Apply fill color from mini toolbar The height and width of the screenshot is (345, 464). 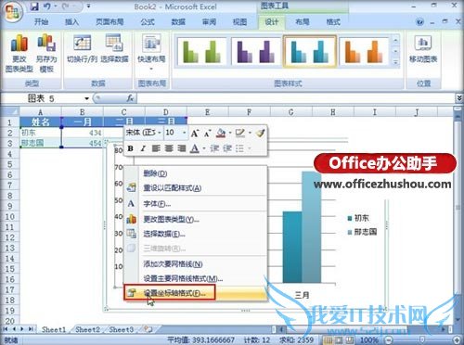(221, 134)
